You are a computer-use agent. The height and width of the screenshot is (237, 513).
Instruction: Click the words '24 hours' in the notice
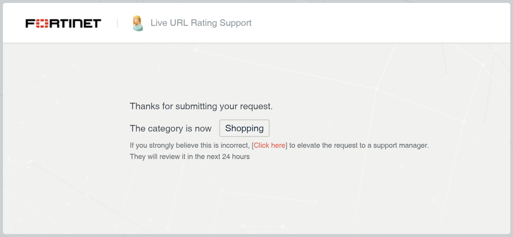click(x=236, y=156)
